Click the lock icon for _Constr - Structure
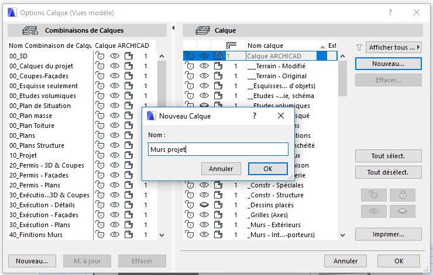 [x=190, y=195]
